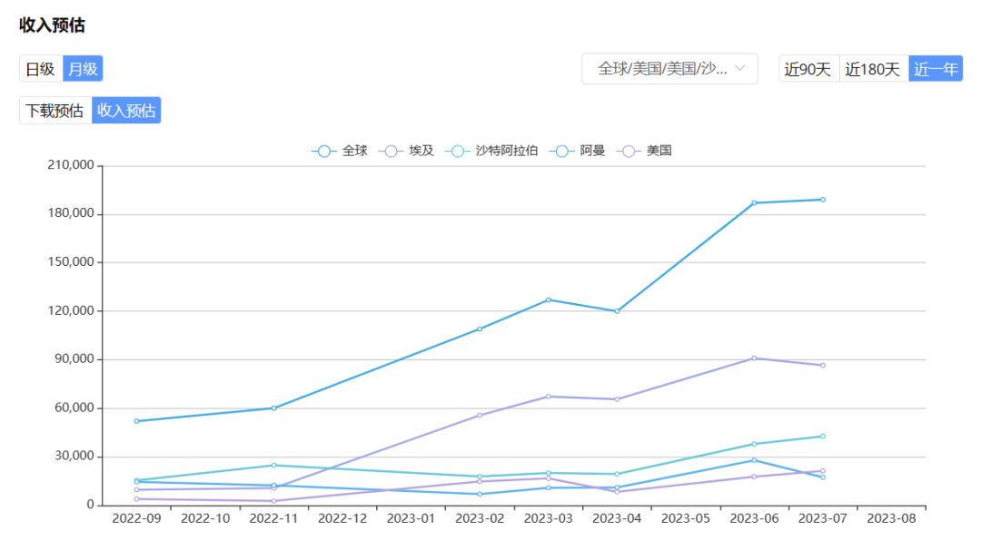Select the 月级 monthly view
Image resolution: width=981 pixels, height=550 pixels.
click(83, 69)
